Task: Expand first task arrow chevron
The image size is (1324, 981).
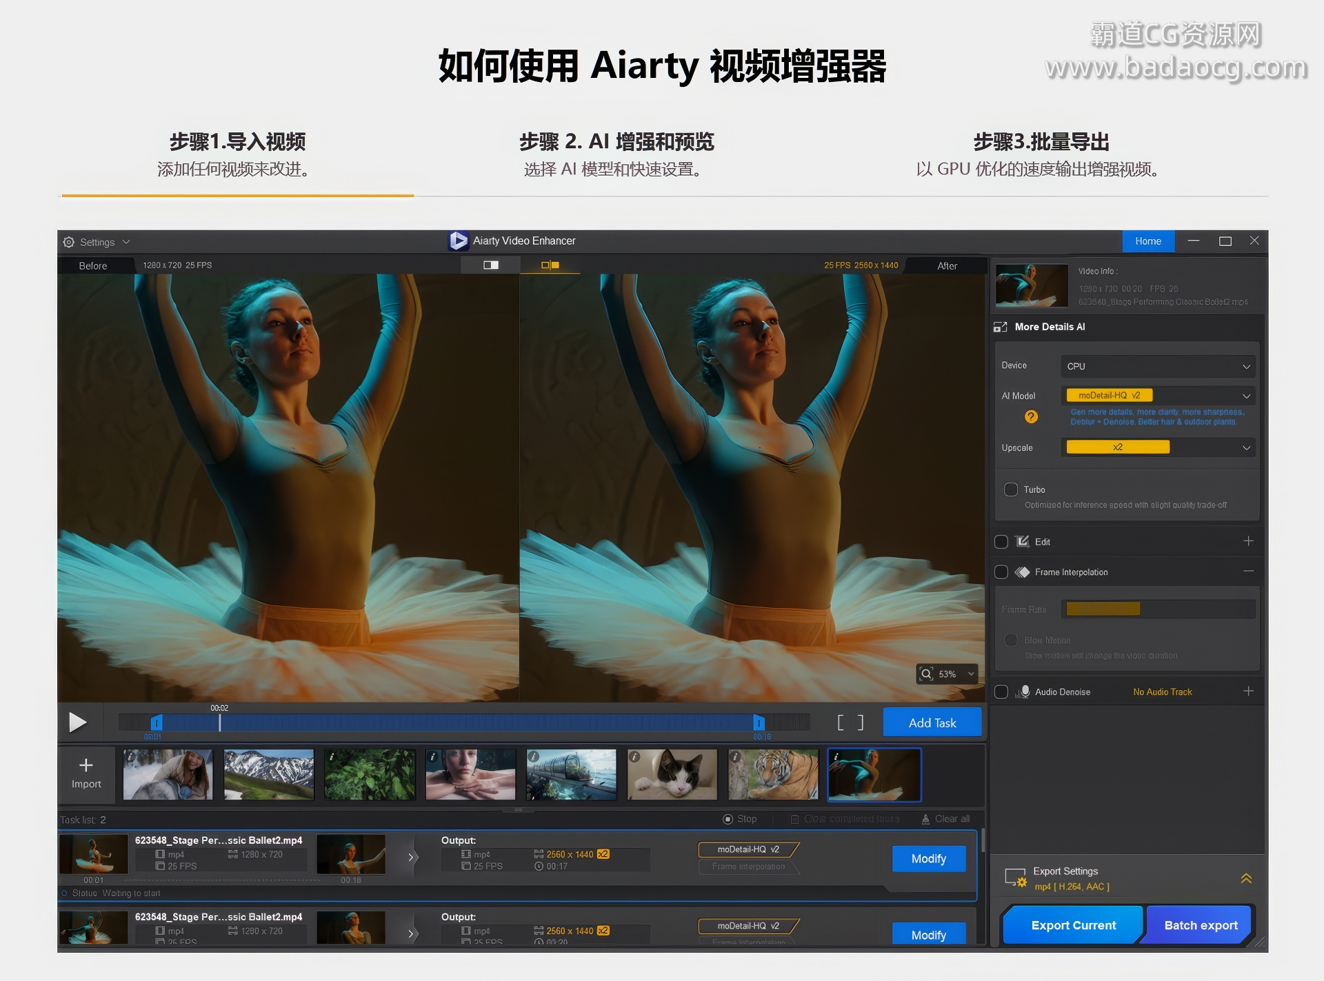Action: pyautogui.click(x=412, y=858)
